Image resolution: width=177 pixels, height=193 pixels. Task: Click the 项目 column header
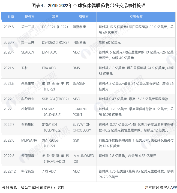[x=55, y=17]
